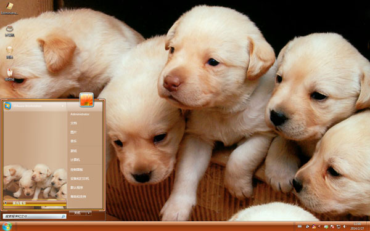Click the user account flower picture

tap(86, 100)
